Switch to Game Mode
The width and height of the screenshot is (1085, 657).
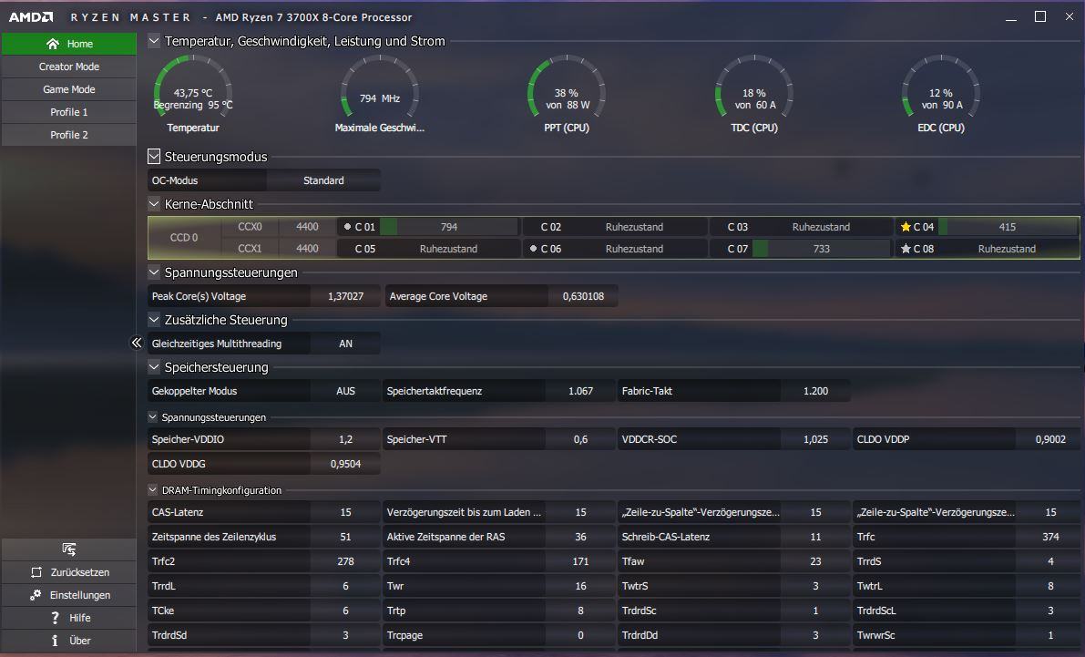(69, 89)
